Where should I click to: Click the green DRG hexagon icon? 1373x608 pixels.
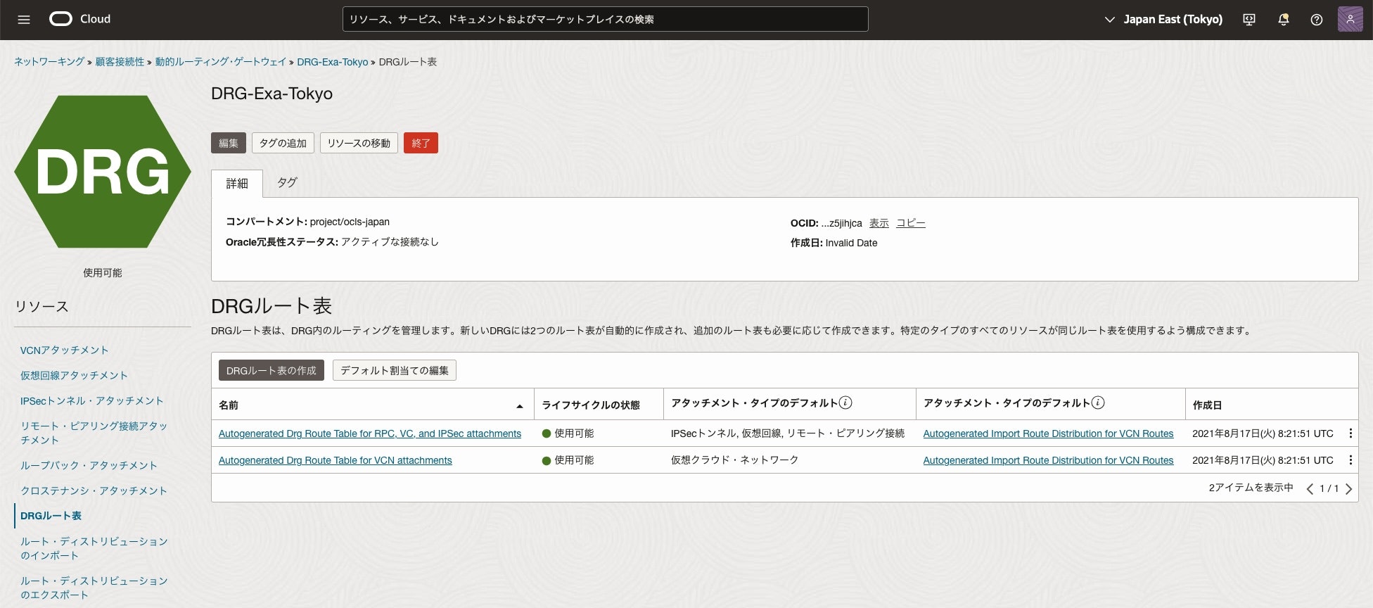click(x=103, y=172)
